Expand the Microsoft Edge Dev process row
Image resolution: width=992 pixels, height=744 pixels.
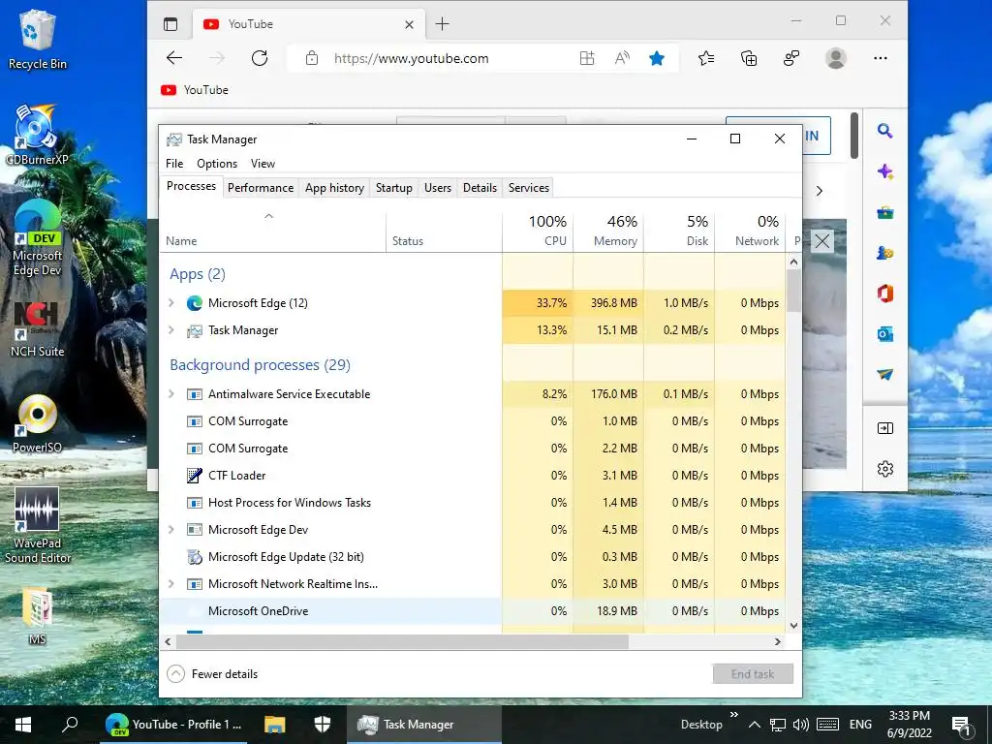coord(170,530)
